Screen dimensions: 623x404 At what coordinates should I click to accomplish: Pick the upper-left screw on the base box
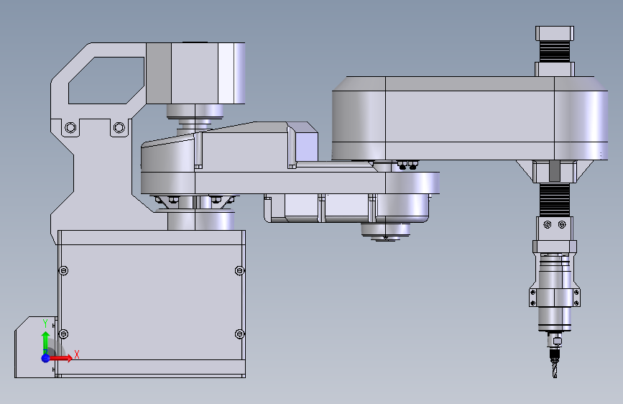[63, 271]
